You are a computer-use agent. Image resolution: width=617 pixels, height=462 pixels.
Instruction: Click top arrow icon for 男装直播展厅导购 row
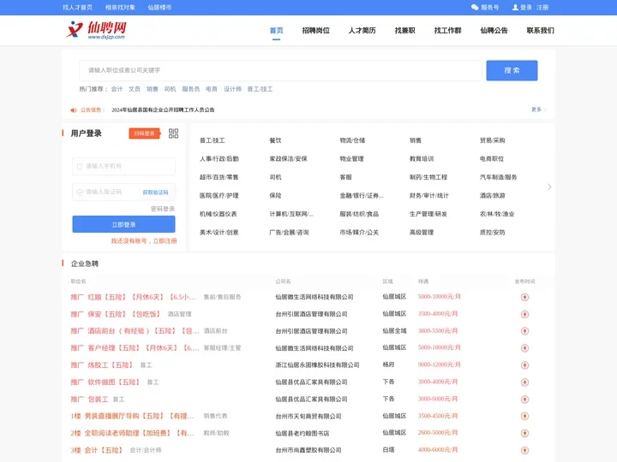pyautogui.click(x=524, y=416)
